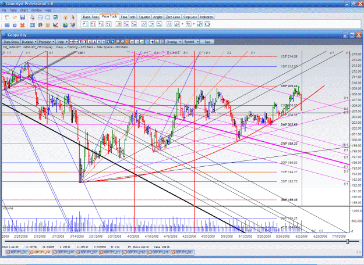Click the 'Geppy day' chart window title
This screenshot has height=265, width=364.
(x=17, y=35)
